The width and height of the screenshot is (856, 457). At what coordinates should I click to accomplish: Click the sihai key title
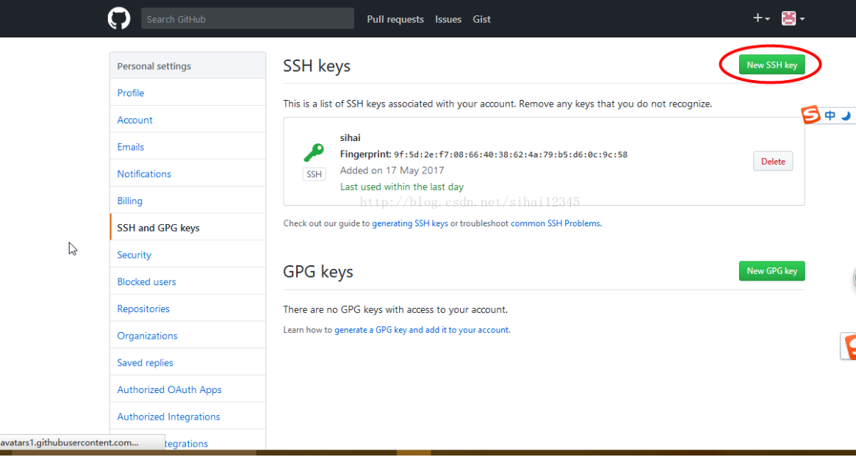tap(350, 137)
